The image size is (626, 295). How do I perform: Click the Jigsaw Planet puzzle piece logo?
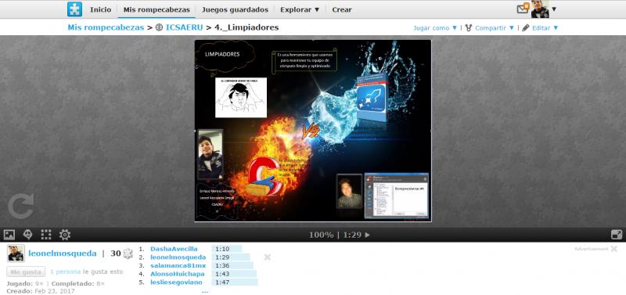coord(74,9)
